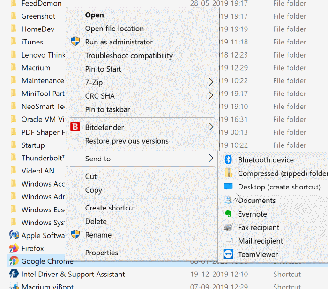Click the Evernote elephant icon

pyautogui.click(x=228, y=214)
